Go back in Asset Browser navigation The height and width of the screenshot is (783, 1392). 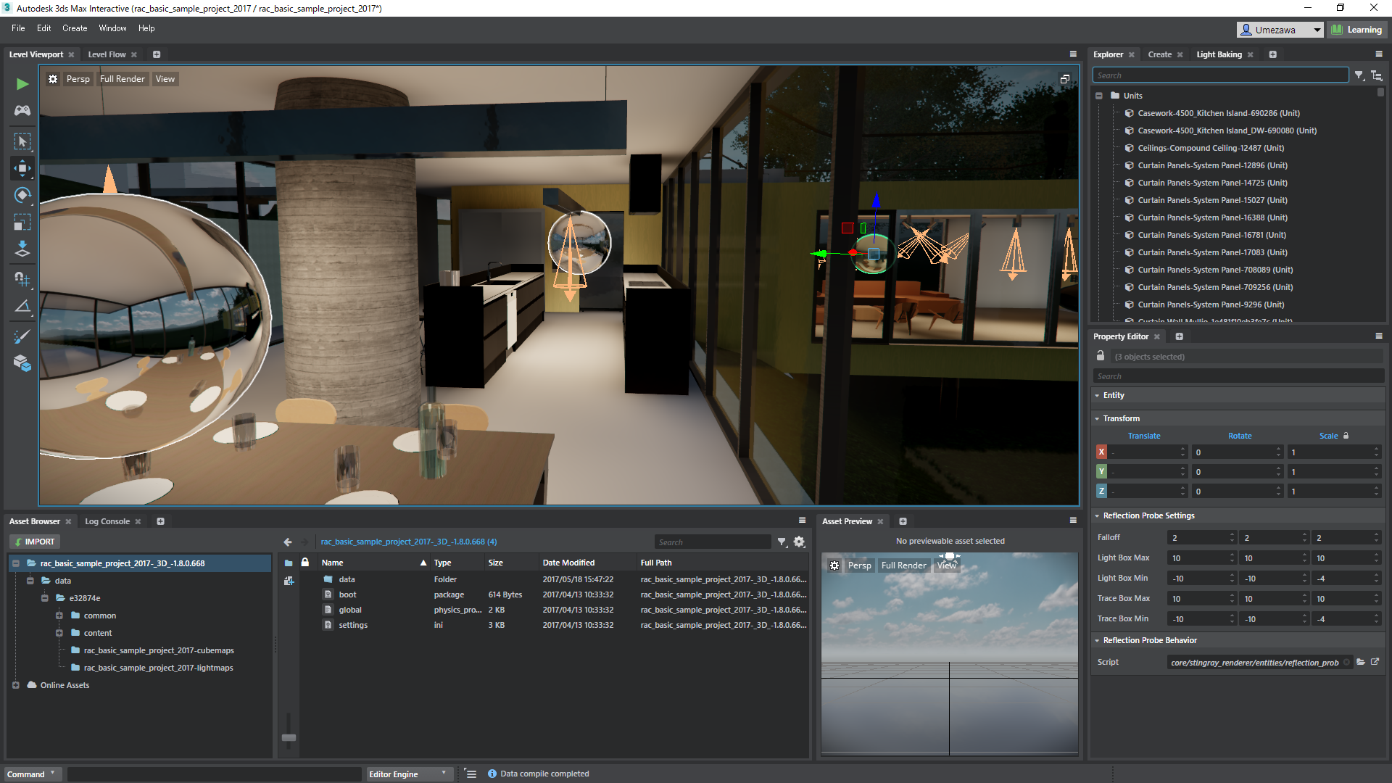(288, 542)
